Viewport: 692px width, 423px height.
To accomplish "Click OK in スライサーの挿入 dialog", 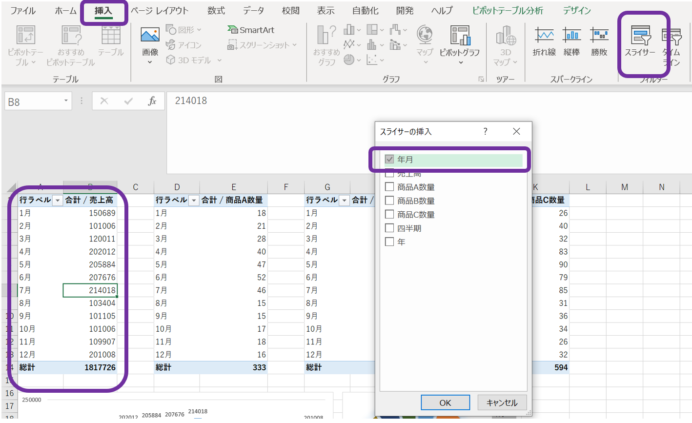I will pyautogui.click(x=445, y=403).
